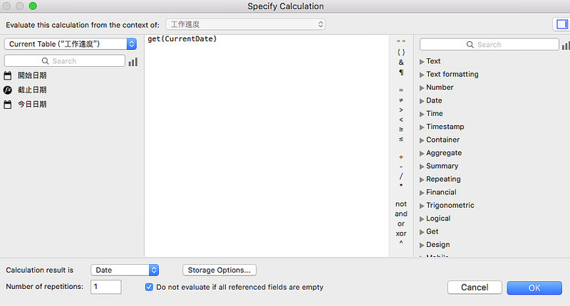Viewport: 570px width, 306px height.
Task: Insert the ampersand & concatenation operator
Action: click(401, 63)
